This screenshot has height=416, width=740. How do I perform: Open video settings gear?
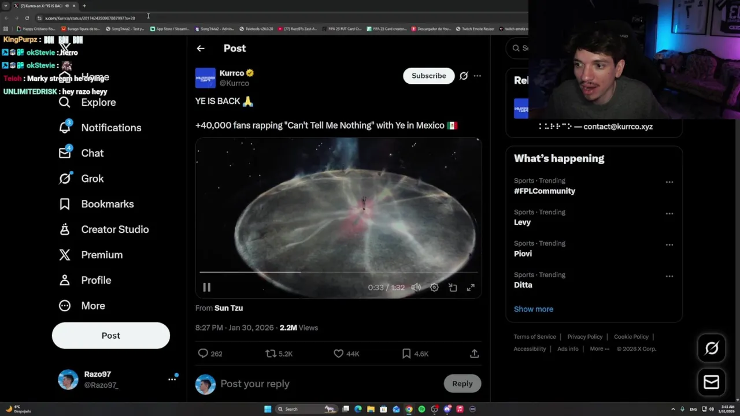coord(434,287)
